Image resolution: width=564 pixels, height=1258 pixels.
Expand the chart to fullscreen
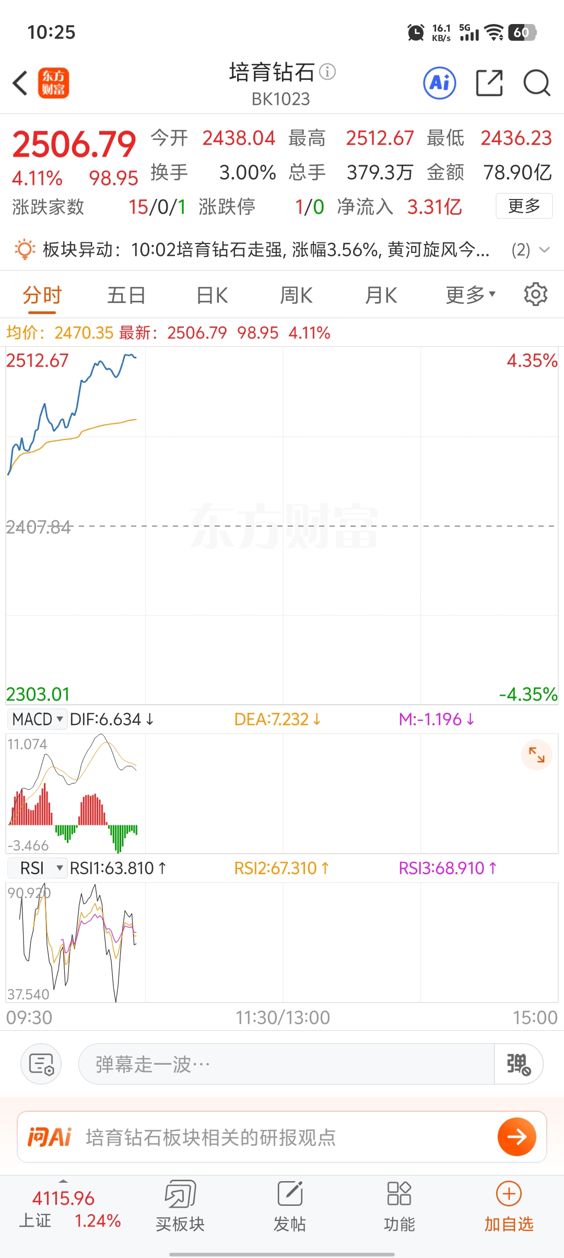pos(536,755)
